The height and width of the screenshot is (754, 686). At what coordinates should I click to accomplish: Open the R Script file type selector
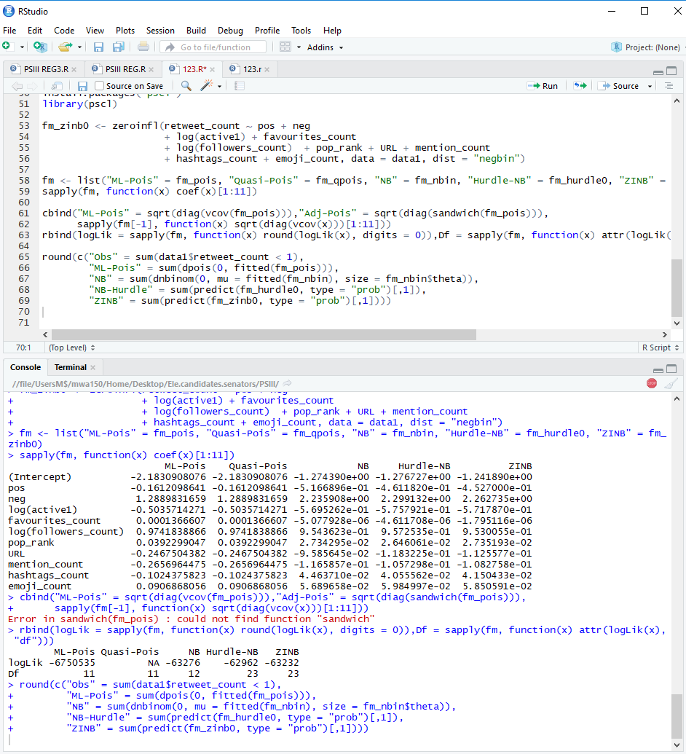[661, 347]
